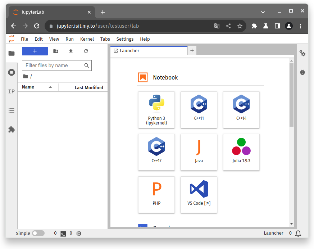Open the Running Terminals and Kernels sidebar
314x249 pixels.
pos(12,72)
